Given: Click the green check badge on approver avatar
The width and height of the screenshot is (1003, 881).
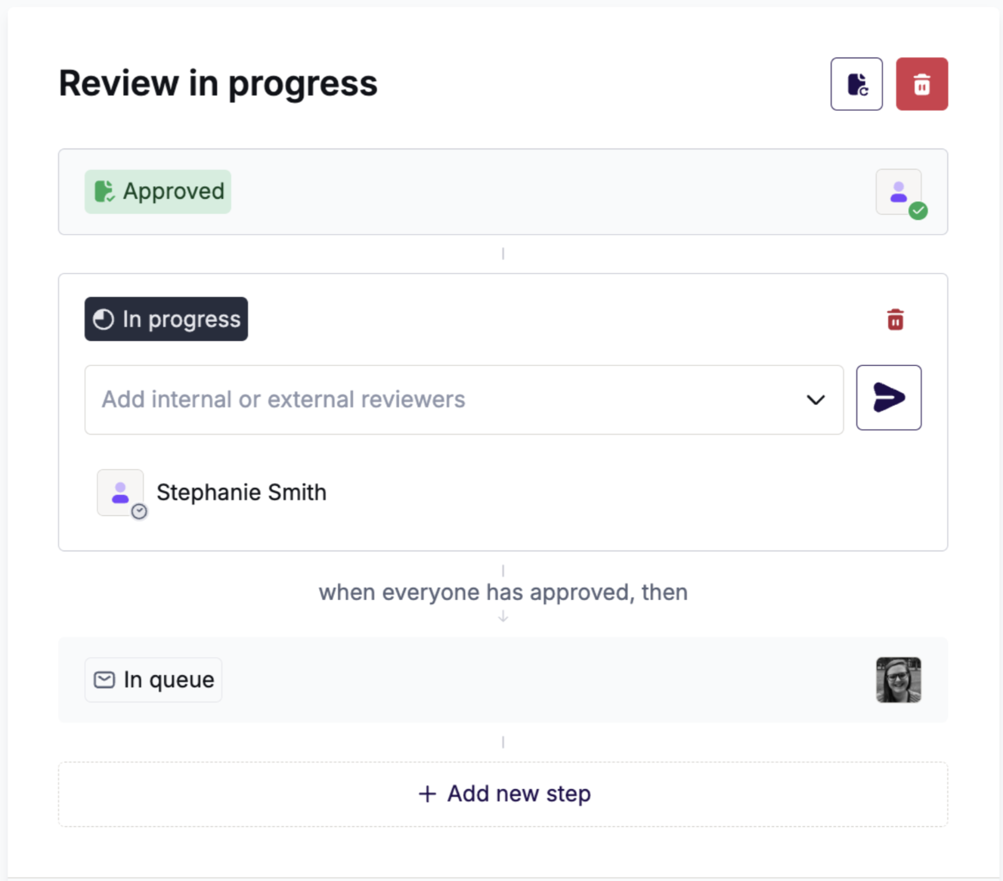Looking at the screenshot, I should (x=918, y=211).
